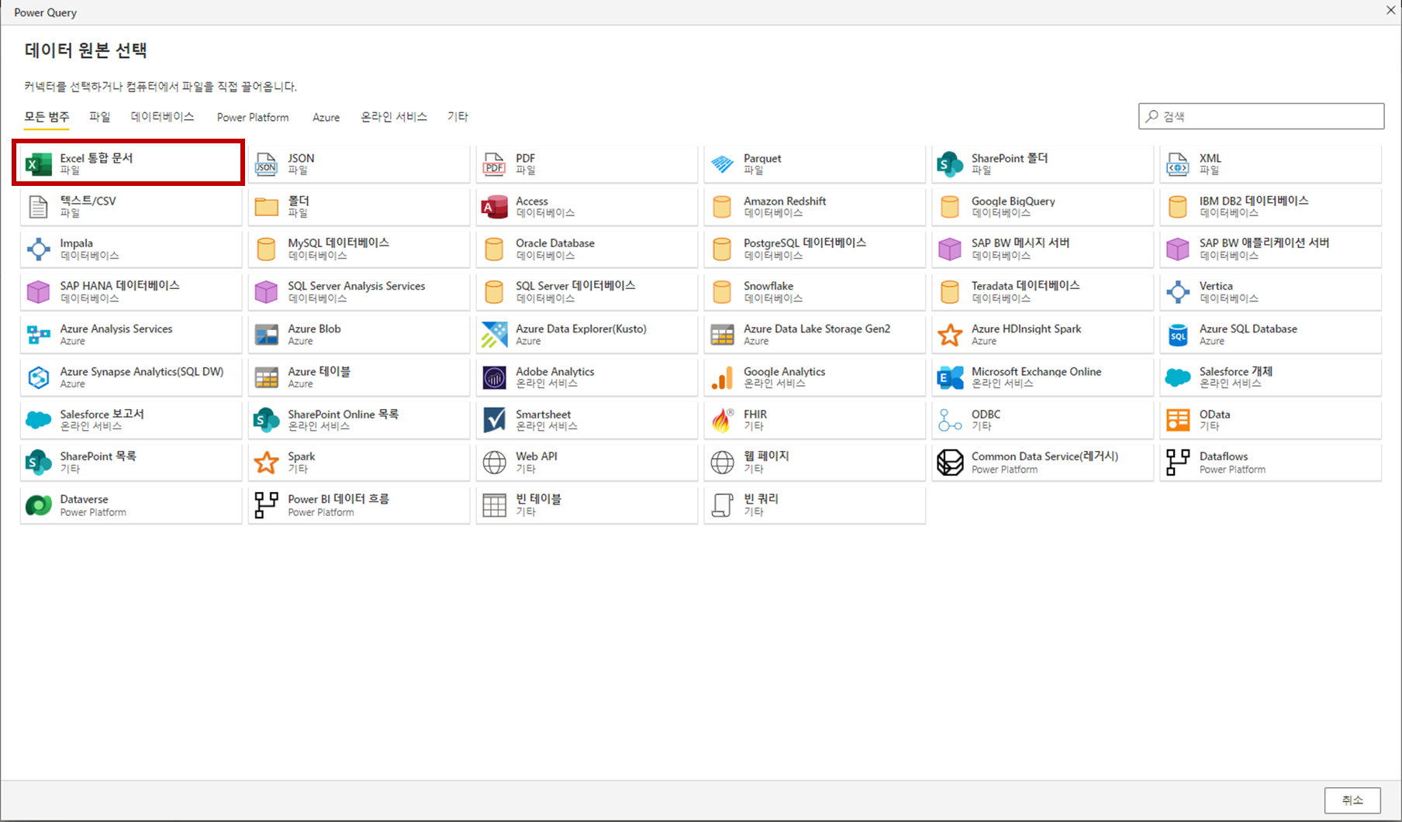Viewport: 1402px width, 822px height.
Task: Choose the Azure HDInsight Spark star icon
Action: point(950,335)
